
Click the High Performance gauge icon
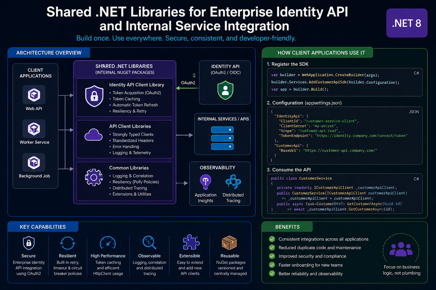(x=108, y=243)
